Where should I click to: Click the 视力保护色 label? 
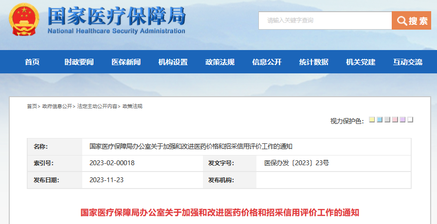(347, 121)
